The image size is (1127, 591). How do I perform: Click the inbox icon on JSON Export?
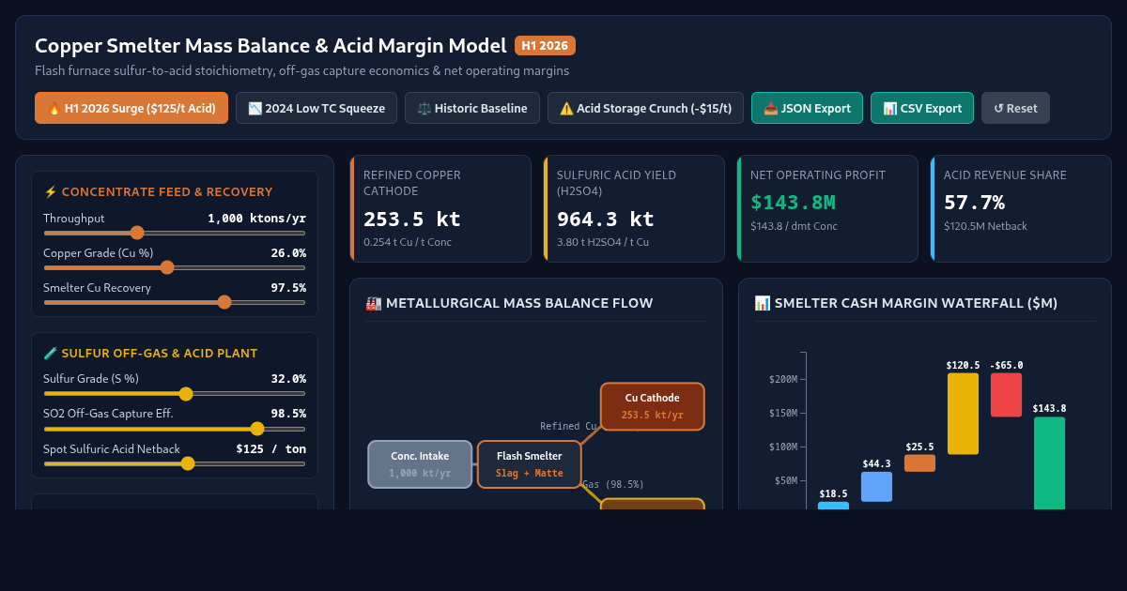[770, 108]
